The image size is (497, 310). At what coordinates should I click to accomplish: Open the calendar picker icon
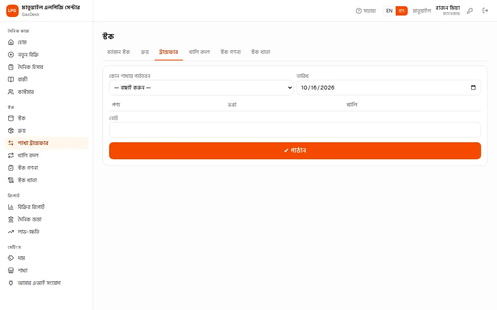(x=473, y=88)
